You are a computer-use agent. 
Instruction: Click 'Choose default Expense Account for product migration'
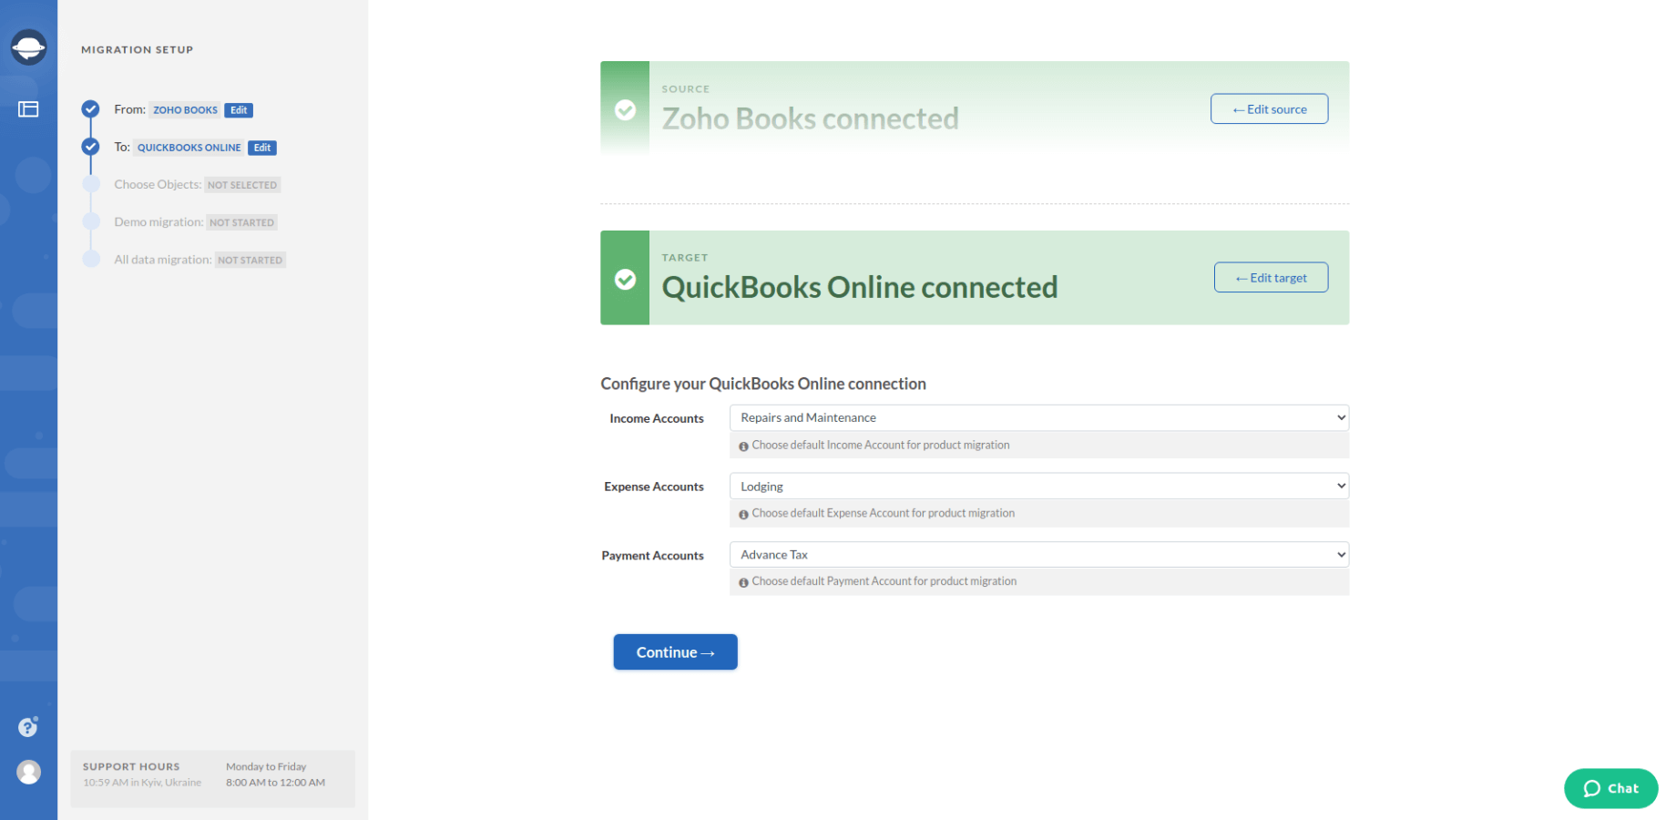[884, 514]
